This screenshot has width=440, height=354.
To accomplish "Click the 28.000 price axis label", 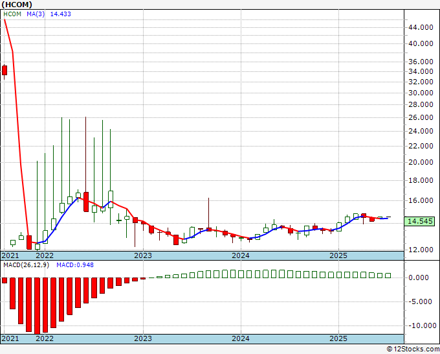I will (421, 104).
